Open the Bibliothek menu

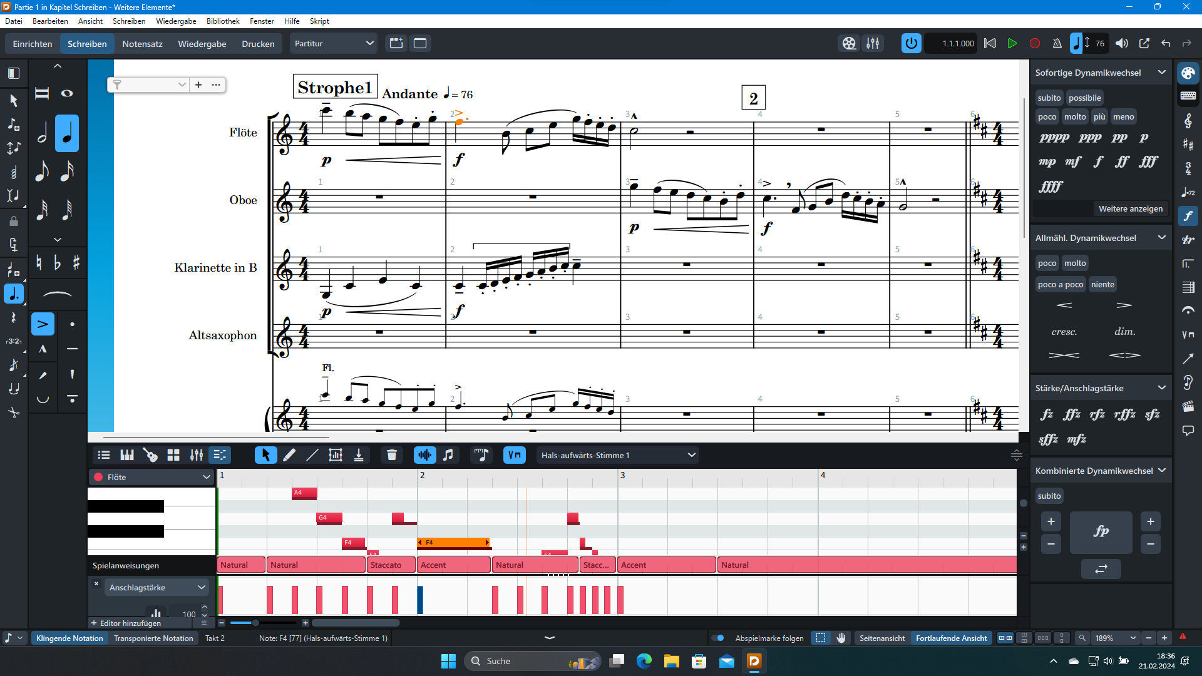point(223,21)
